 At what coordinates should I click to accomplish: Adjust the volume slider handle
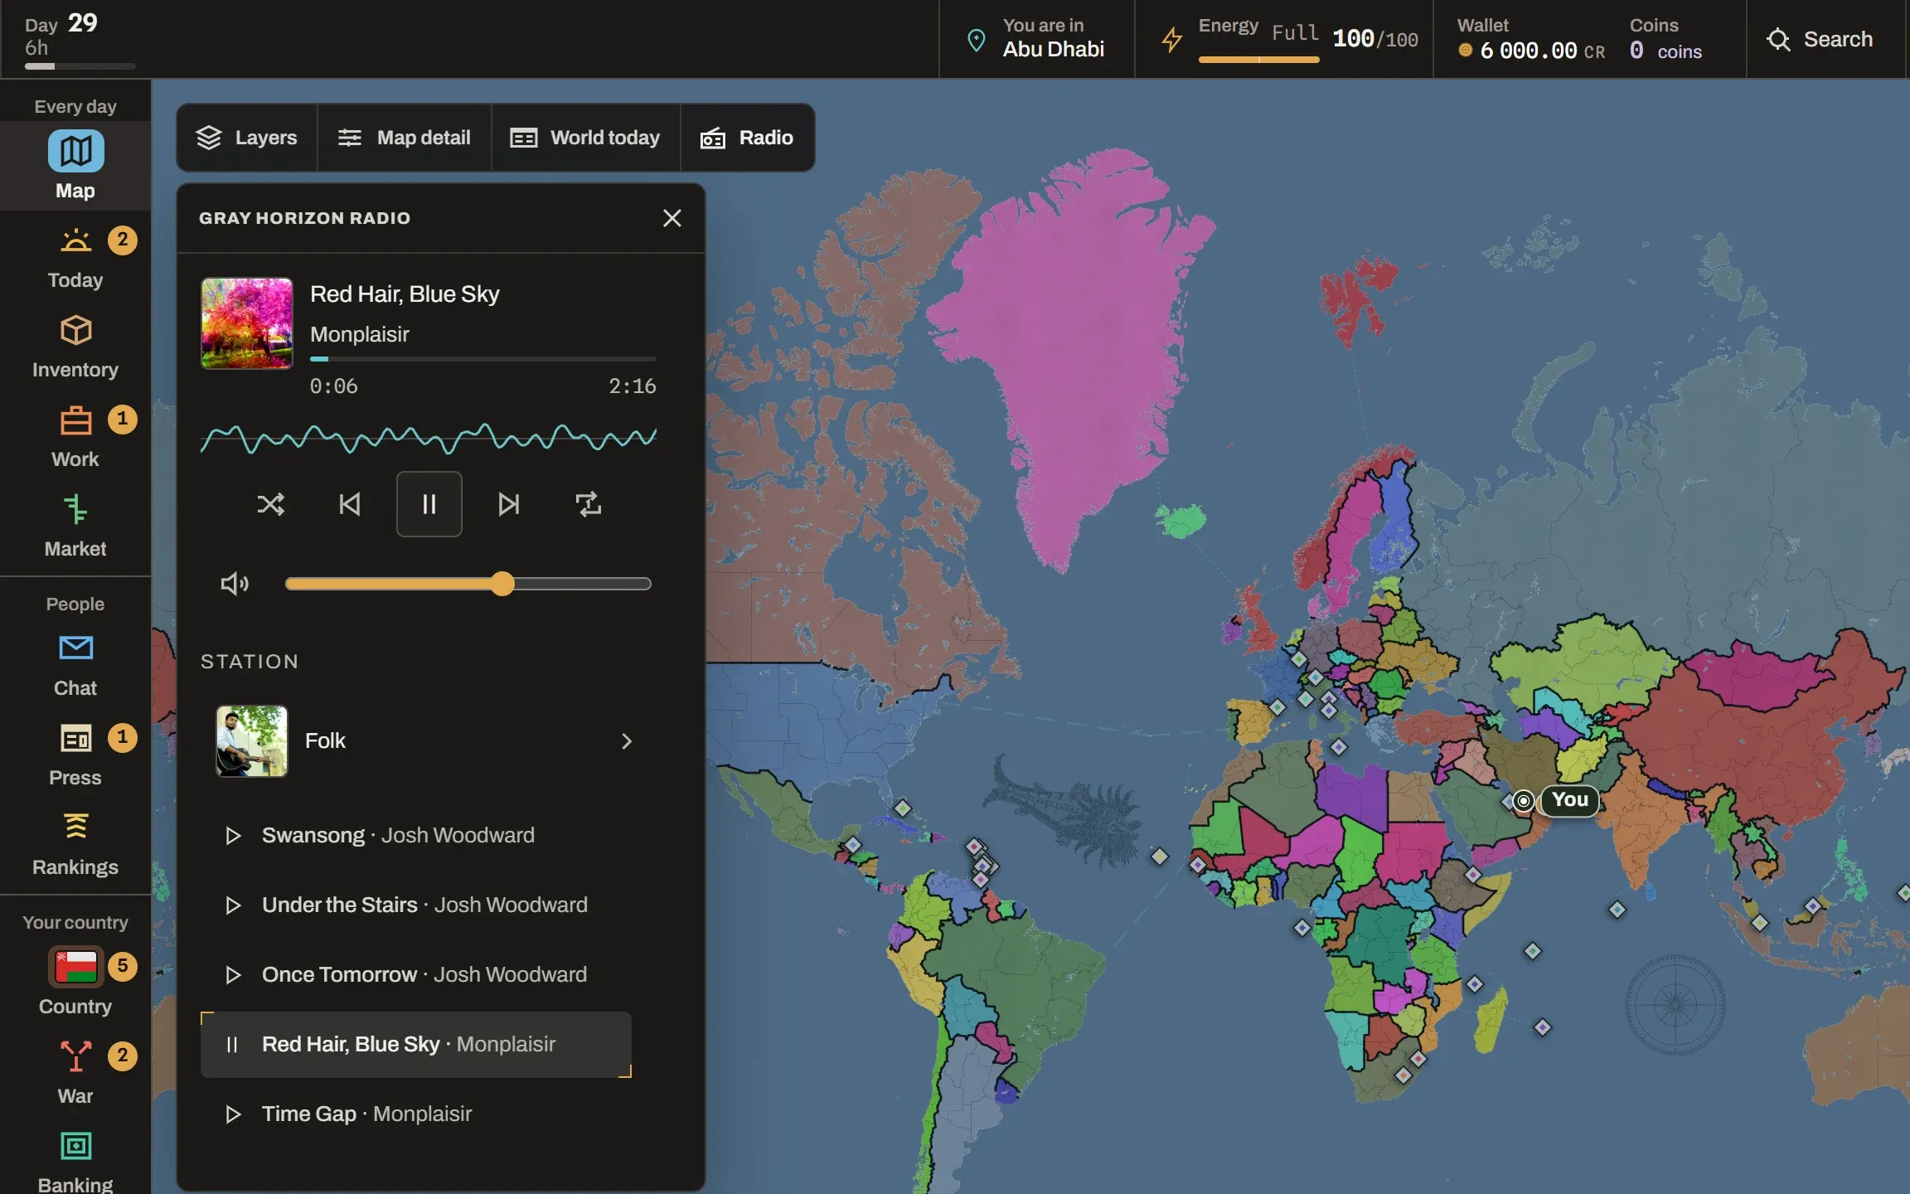pos(502,584)
